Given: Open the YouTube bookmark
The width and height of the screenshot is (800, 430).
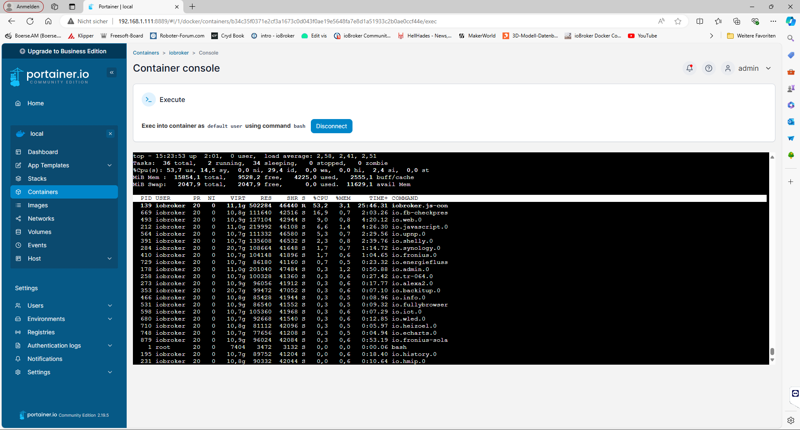Looking at the screenshot, I should click(642, 36).
